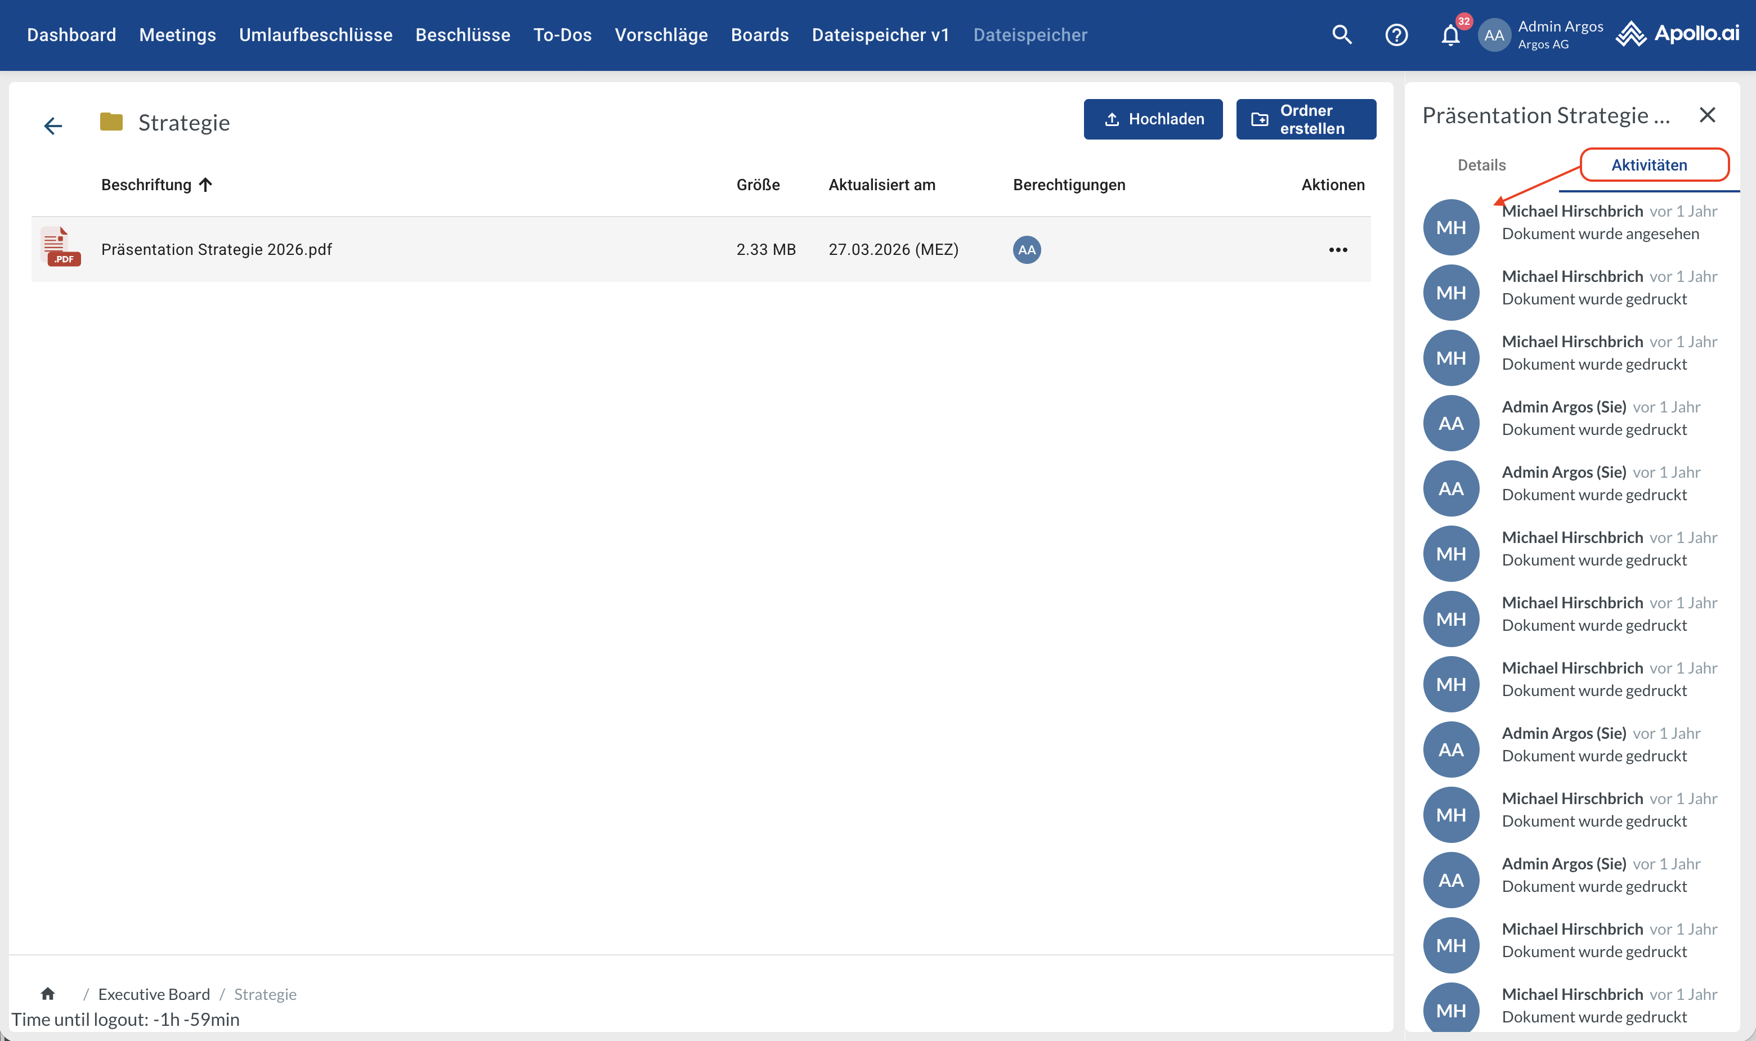Select the Aktivitäten tab

(x=1649, y=165)
